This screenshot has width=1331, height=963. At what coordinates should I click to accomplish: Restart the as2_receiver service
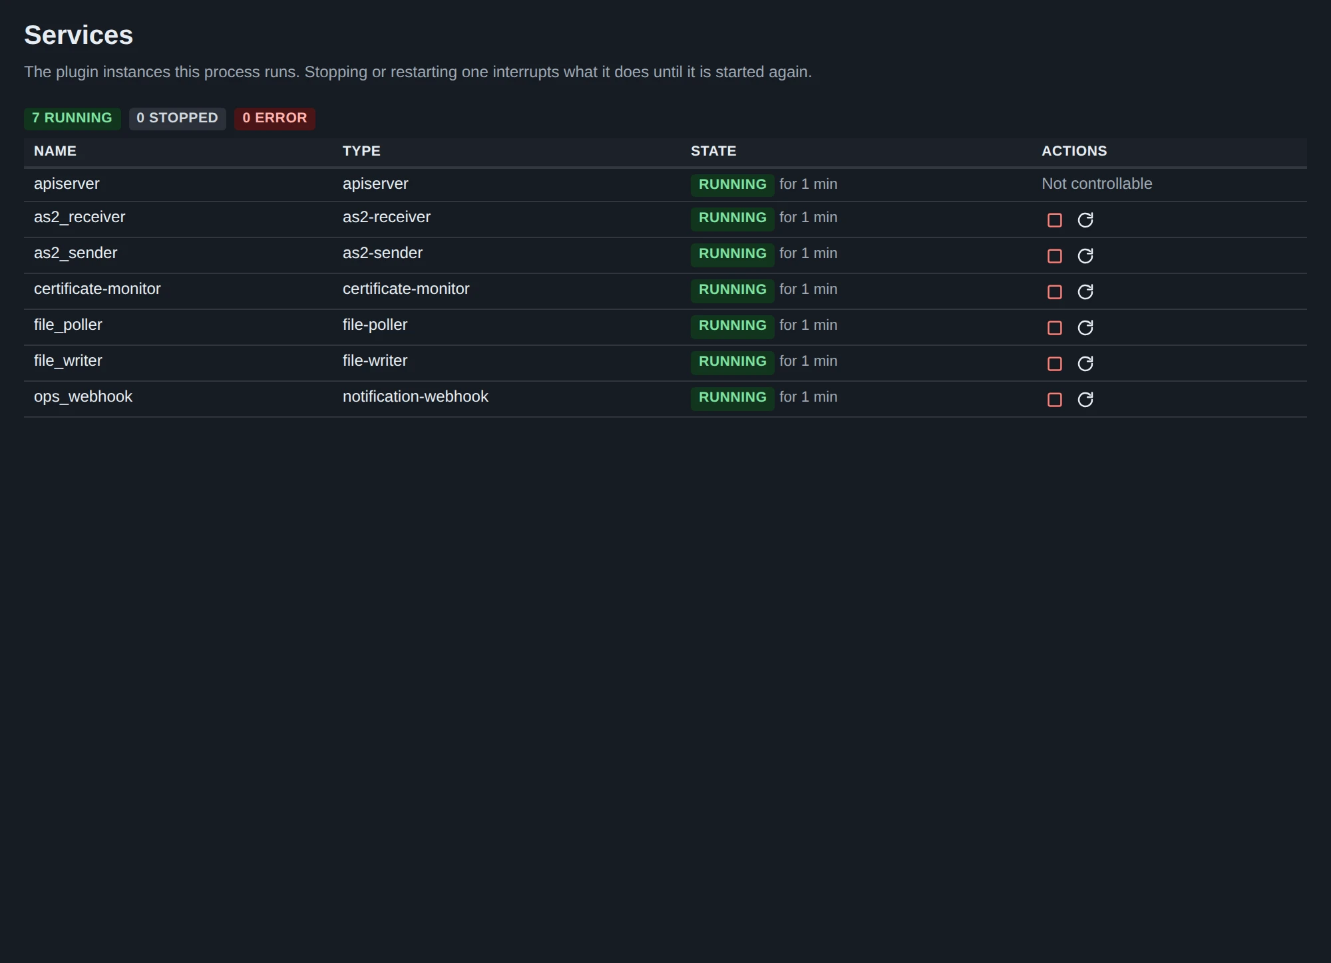click(1085, 220)
